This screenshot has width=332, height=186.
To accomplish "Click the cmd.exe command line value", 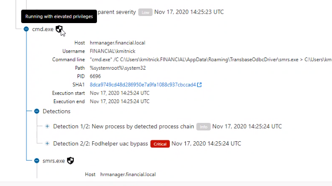I will pos(210,60).
